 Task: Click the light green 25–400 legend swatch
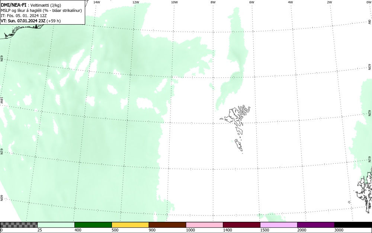56,225
